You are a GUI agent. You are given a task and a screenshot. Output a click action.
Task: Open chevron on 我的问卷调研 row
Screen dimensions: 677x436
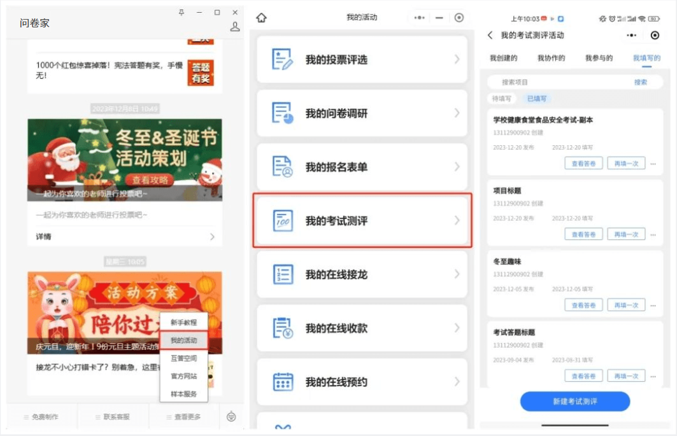point(457,113)
